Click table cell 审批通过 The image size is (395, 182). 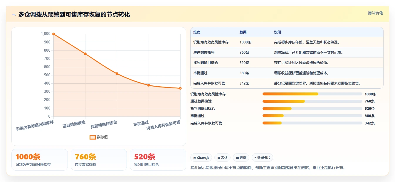[200, 73]
